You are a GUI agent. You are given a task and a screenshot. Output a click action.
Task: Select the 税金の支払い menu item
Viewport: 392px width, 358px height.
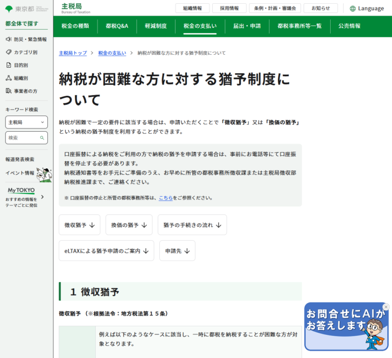200,26
